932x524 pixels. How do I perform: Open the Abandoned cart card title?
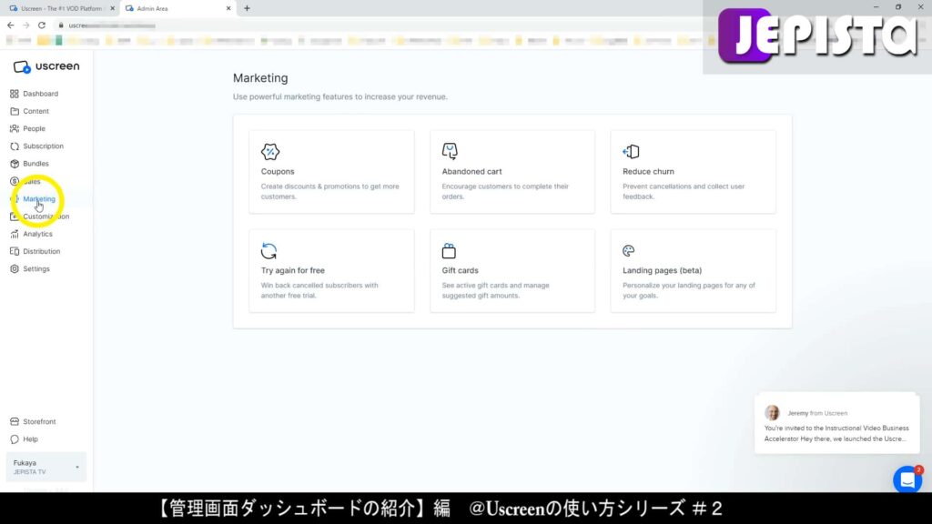(x=472, y=172)
